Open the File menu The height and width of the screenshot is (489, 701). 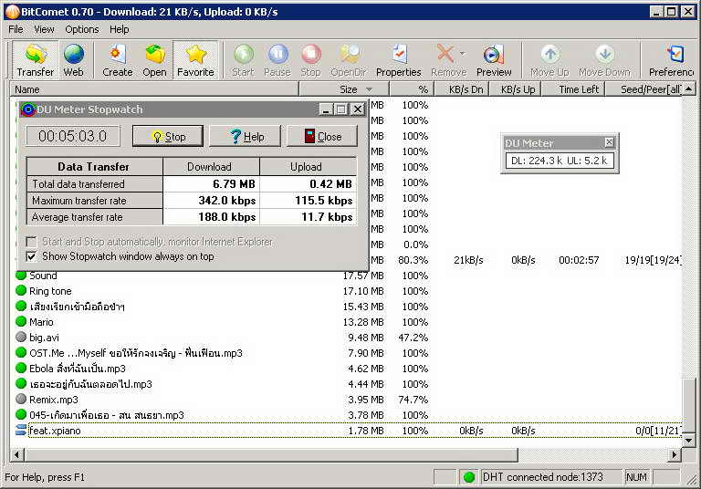(16, 29)
